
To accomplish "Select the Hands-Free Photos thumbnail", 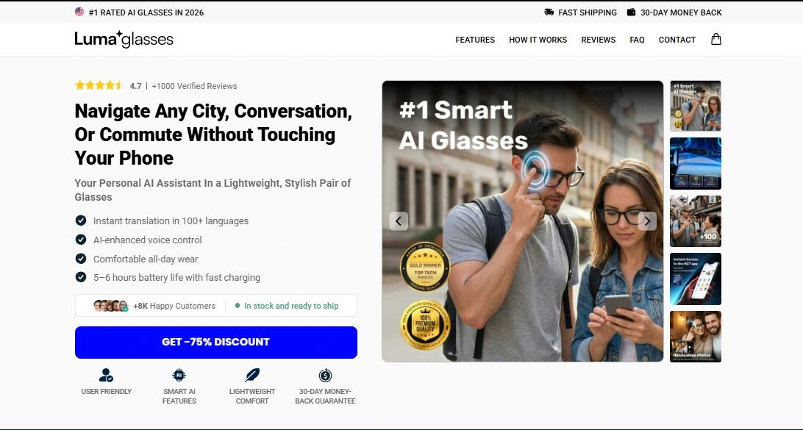I will pyautogui.click(x=696, y=337).
